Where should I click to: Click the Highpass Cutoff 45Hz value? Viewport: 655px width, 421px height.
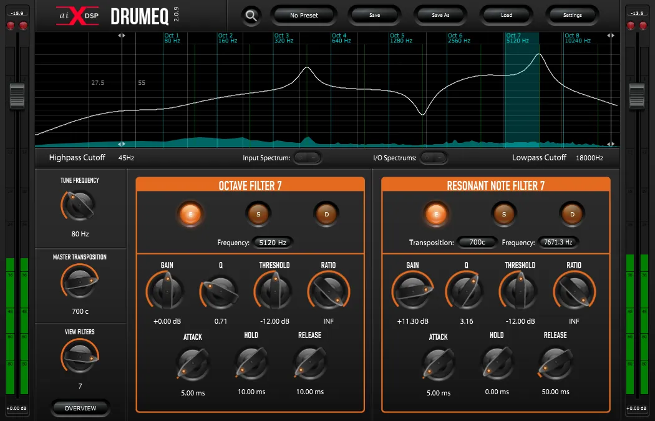[x=126, y=158]
